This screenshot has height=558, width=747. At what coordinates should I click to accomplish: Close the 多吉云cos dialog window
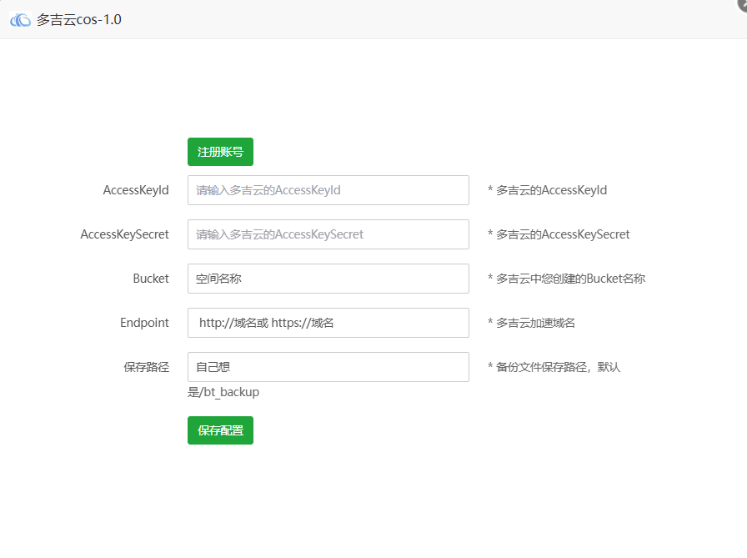coord(742,3)
